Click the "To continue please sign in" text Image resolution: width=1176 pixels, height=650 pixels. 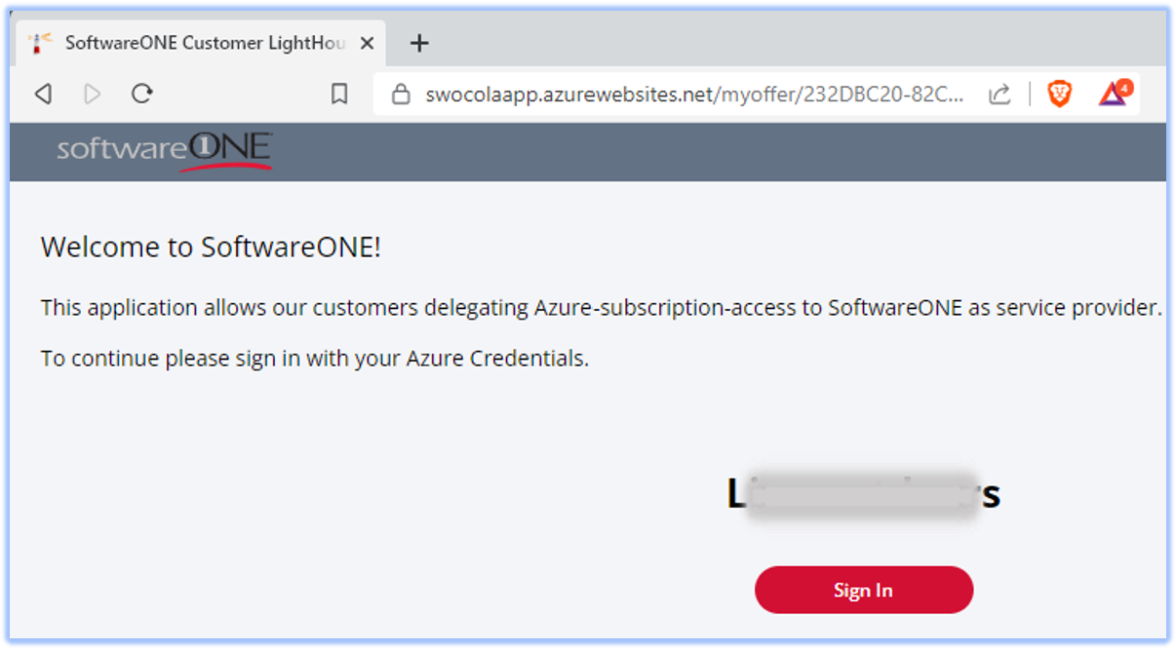[x=314, y=359]
